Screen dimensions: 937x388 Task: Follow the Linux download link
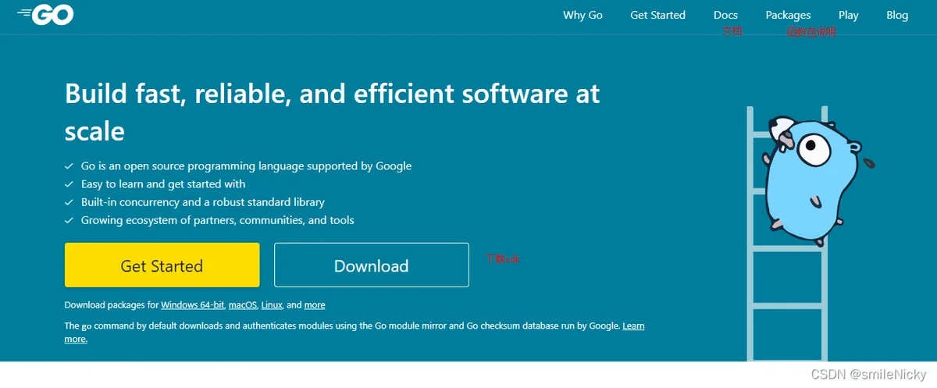(x=272, y=305)
